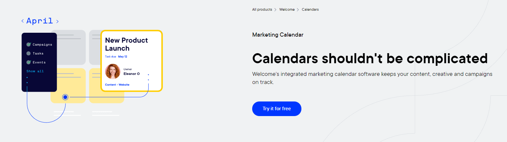Select the May 12 due date
Screen dimensions: 507x142
pos(123,56)
